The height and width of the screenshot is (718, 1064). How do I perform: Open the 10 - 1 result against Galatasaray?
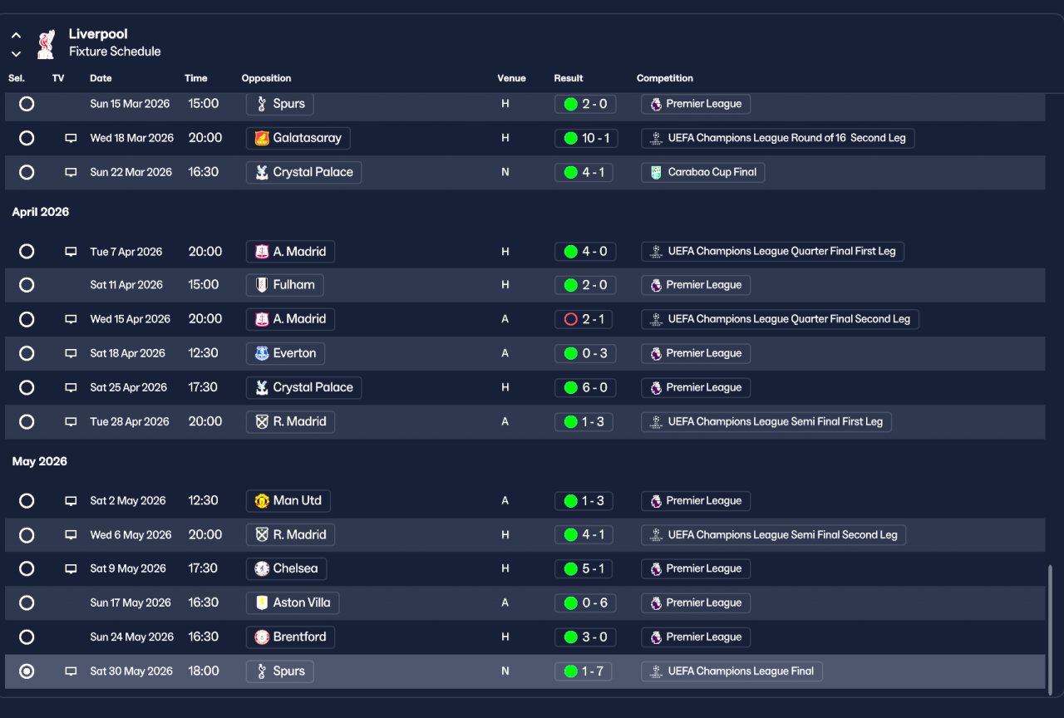pyautogui.click(x=585, y=138)
